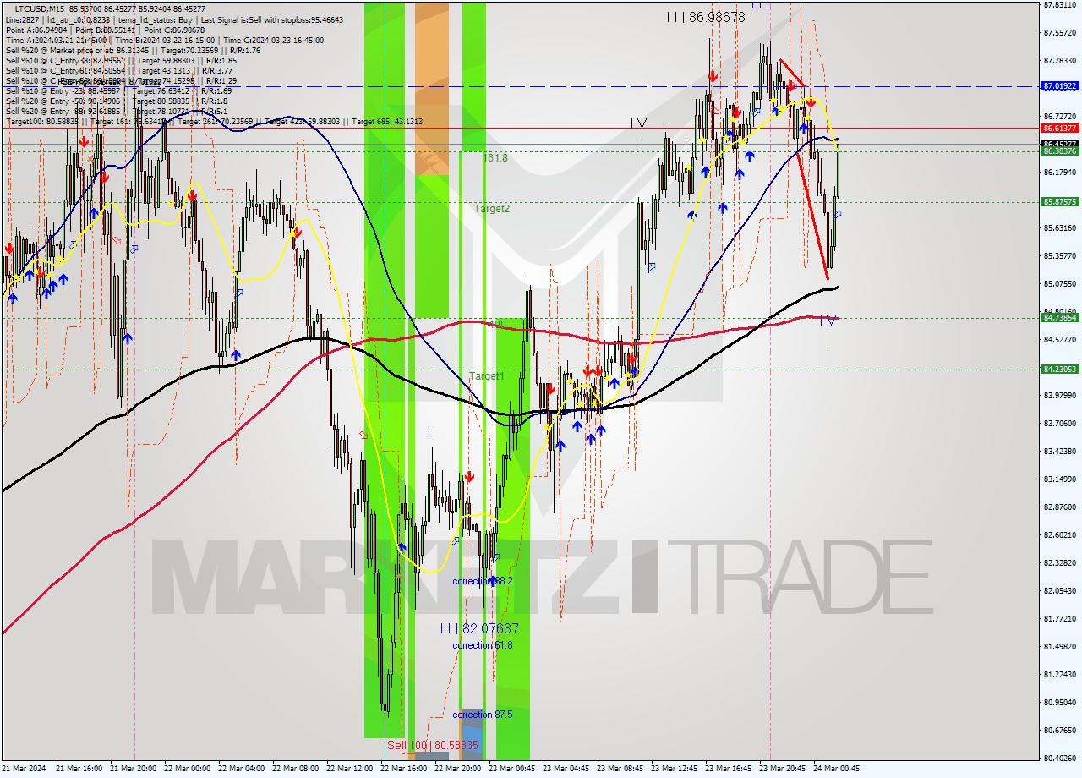
Task: Click the 84.52770 price axis value
Action: pos(1060,340)
